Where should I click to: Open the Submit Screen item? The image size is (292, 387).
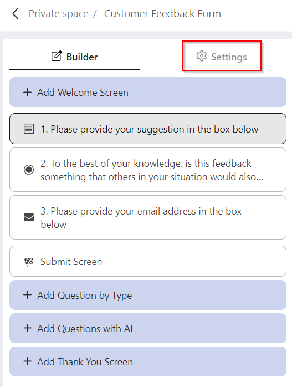[x=148, y=261]
